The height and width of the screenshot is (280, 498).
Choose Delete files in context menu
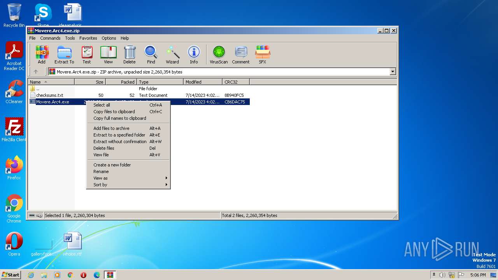(128, 148)
